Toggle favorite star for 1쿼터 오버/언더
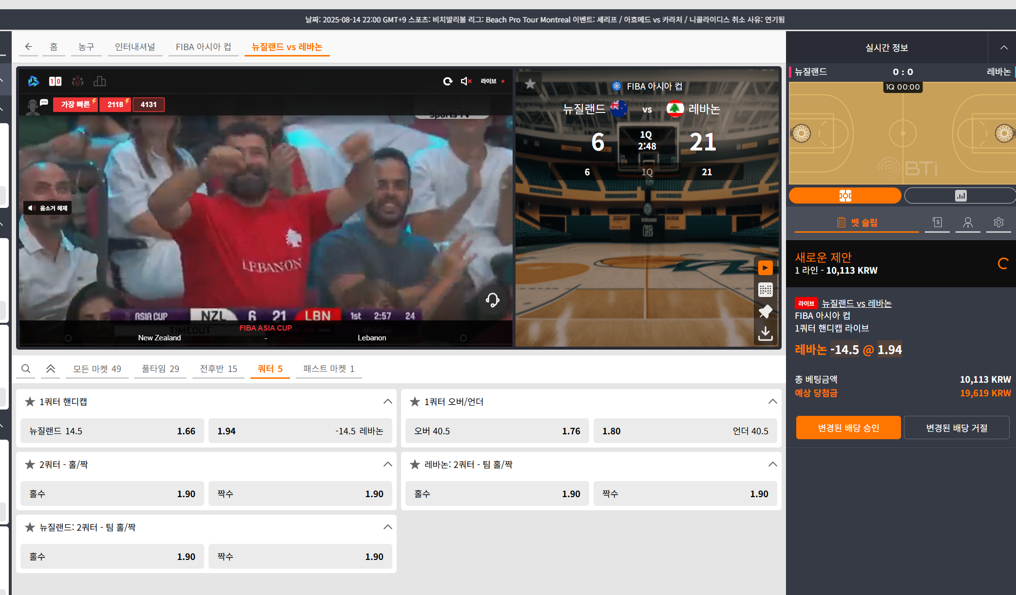Viewport: 1016px width, 595px height. tap(415, 402)
